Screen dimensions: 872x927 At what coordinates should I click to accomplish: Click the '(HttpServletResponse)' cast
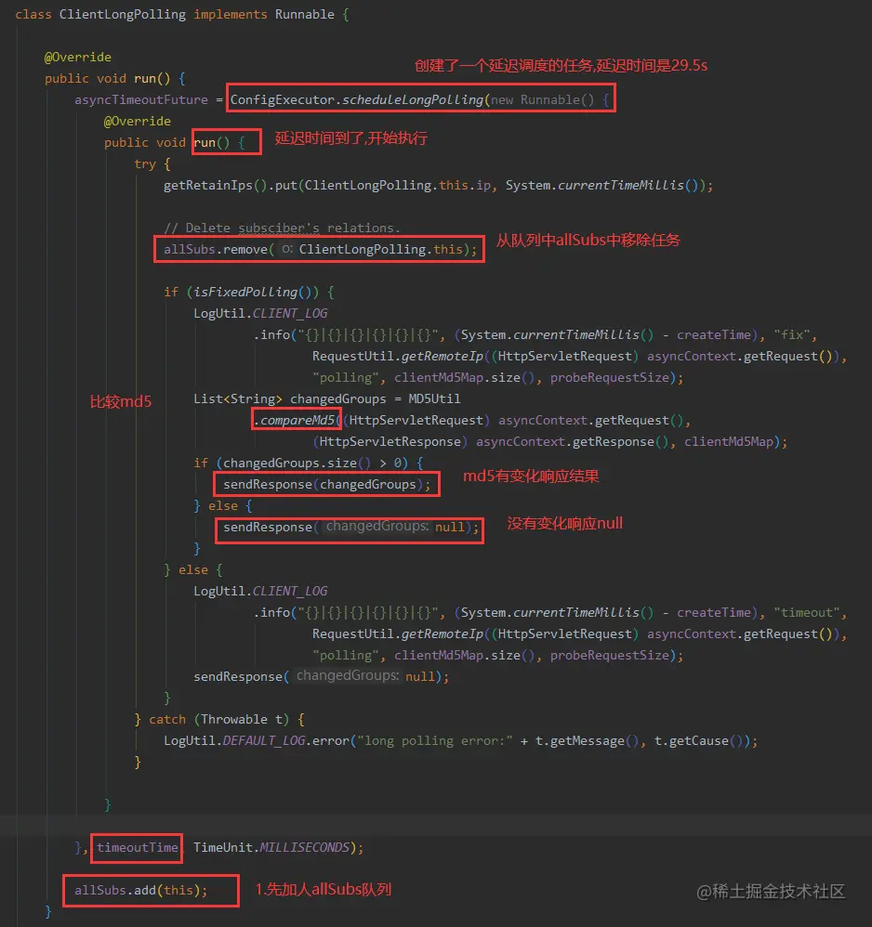tap(390, 441)
